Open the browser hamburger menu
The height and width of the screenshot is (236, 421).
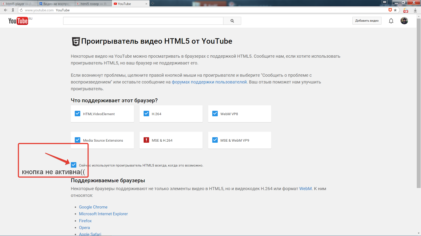pyautogui.click(x=385, y=2)
